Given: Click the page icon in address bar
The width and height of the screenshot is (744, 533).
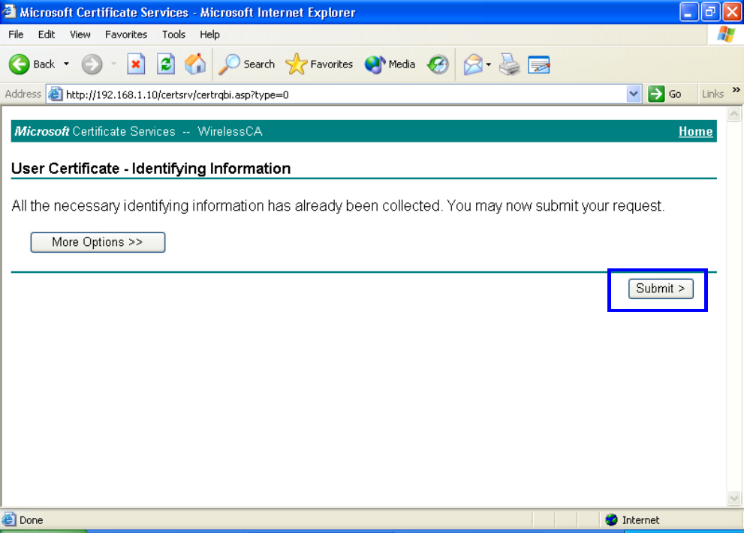Looking at the screenshot, I should point(56,94).
